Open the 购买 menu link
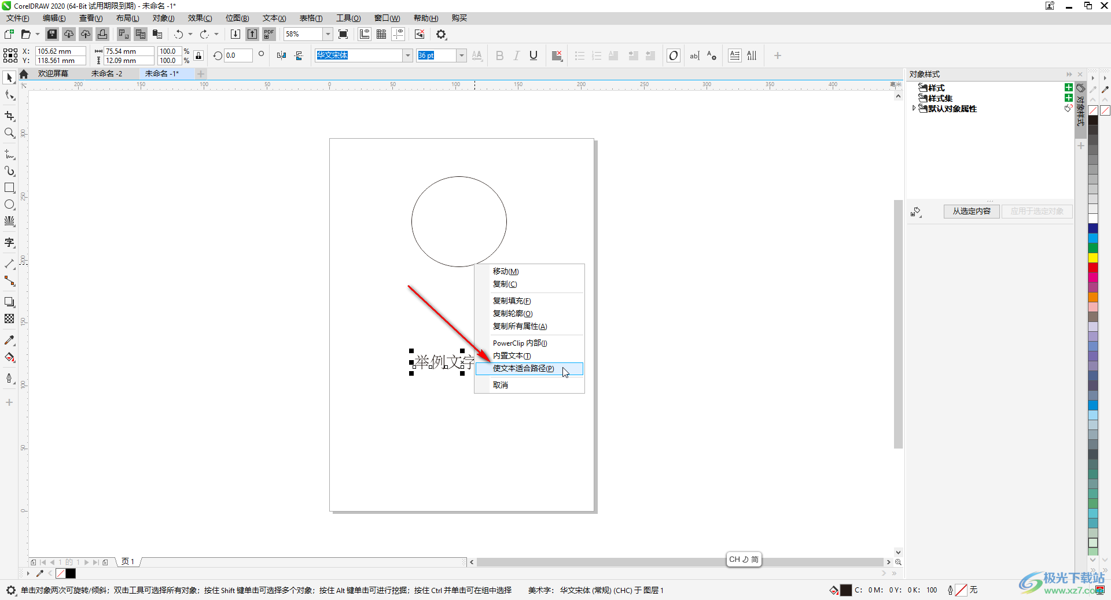 tap(459, 18)
